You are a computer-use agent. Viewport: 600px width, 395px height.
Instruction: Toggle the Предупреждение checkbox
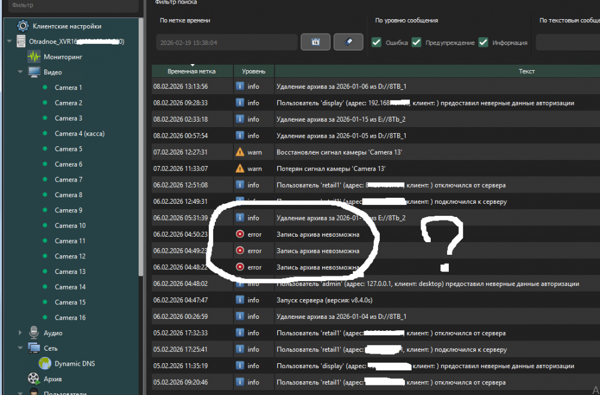tap(416, 43)
